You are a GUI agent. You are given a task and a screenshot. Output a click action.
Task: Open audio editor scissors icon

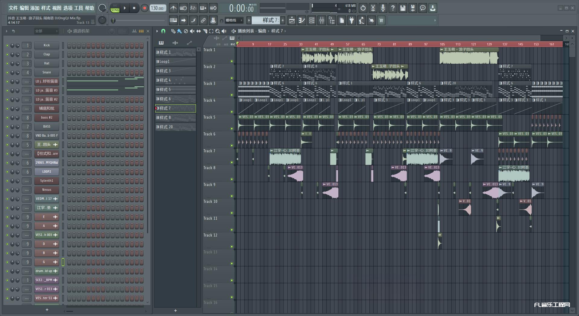tap(373, 8)
